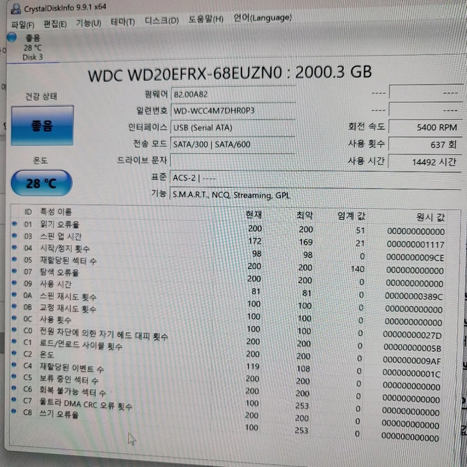Click the raw value 0000000009CE
Screen dimensions: 467x467
point(415,257)
